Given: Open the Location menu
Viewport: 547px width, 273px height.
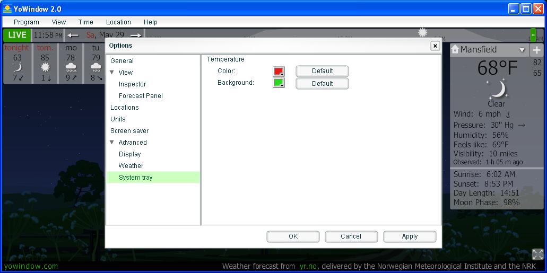Looking at the screenshot, I should tap(118, 22).
